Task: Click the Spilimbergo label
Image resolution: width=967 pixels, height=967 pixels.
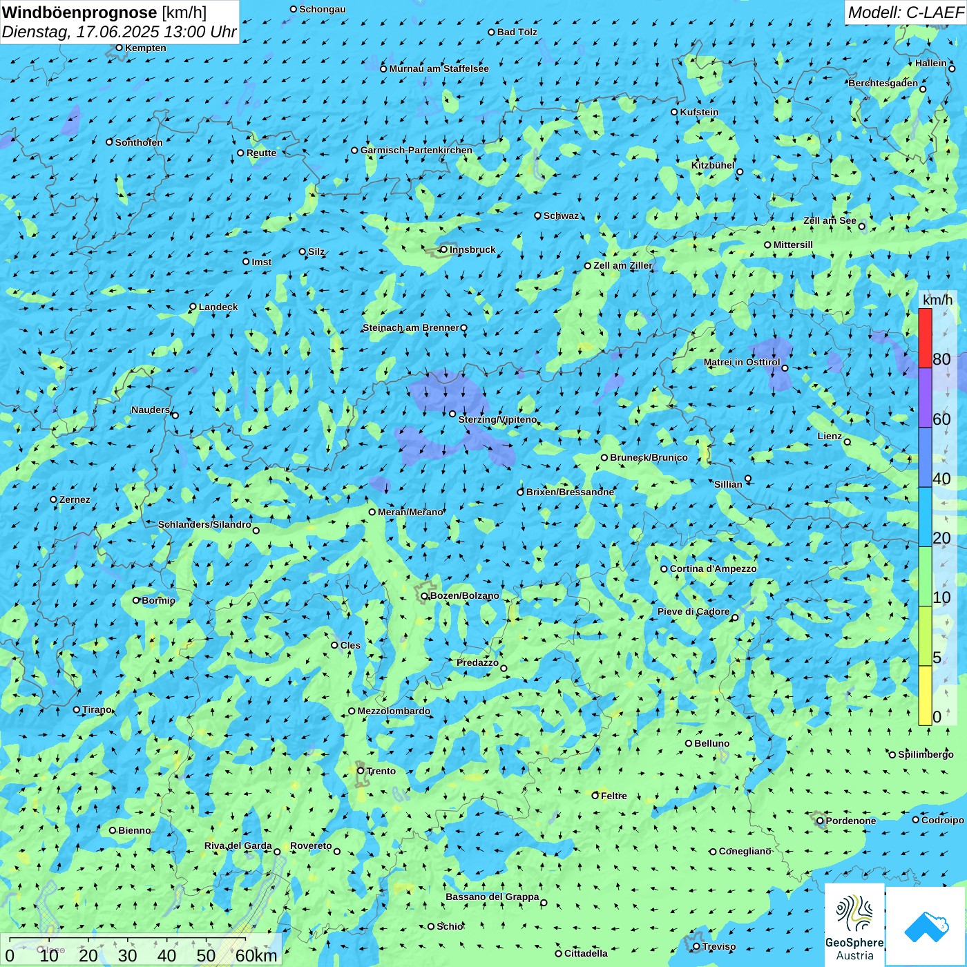Action: point(926,754)
